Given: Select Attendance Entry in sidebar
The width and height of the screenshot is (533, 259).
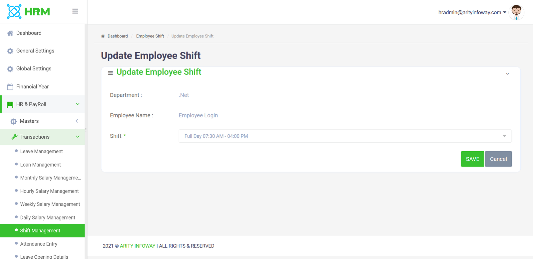Looking at the screenshot, I should (x=39, y=244).
